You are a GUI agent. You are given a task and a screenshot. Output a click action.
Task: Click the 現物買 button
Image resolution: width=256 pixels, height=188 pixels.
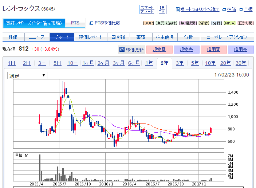159,50
